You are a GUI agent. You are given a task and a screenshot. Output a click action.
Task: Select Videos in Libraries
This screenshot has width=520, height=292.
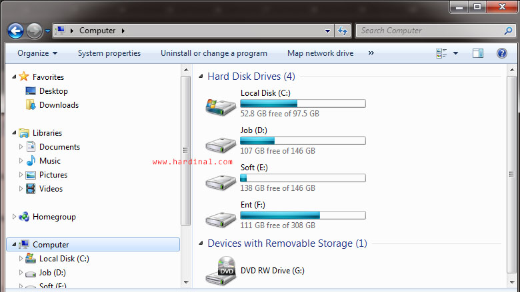click(51, 188)
